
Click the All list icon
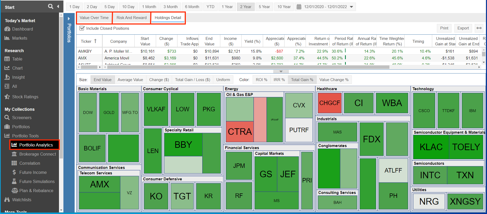pos(7,86)
